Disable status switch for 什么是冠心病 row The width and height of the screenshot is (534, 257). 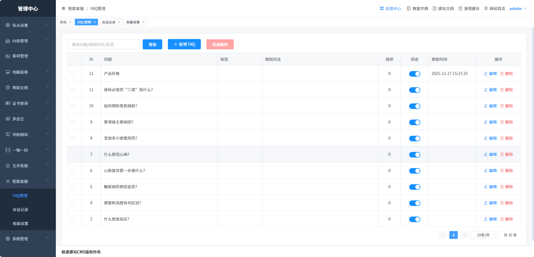[414, 155]
